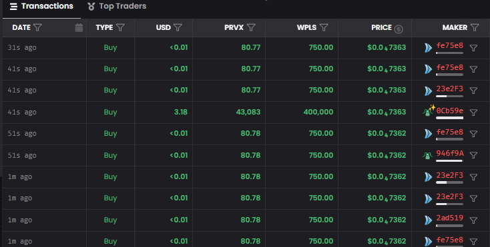The width and height of the screenshot is (490, 247).
Task: Click maker badge icon in 31s ago row
Action: [428, 48]
